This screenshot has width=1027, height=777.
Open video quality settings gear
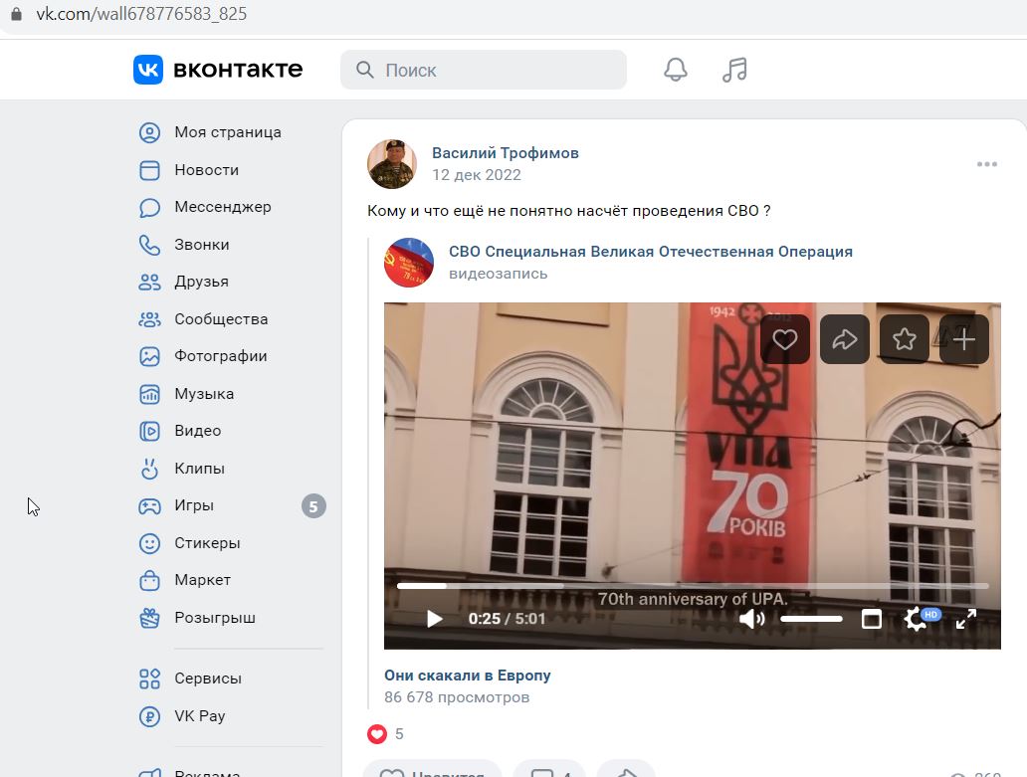click(915, 619)
